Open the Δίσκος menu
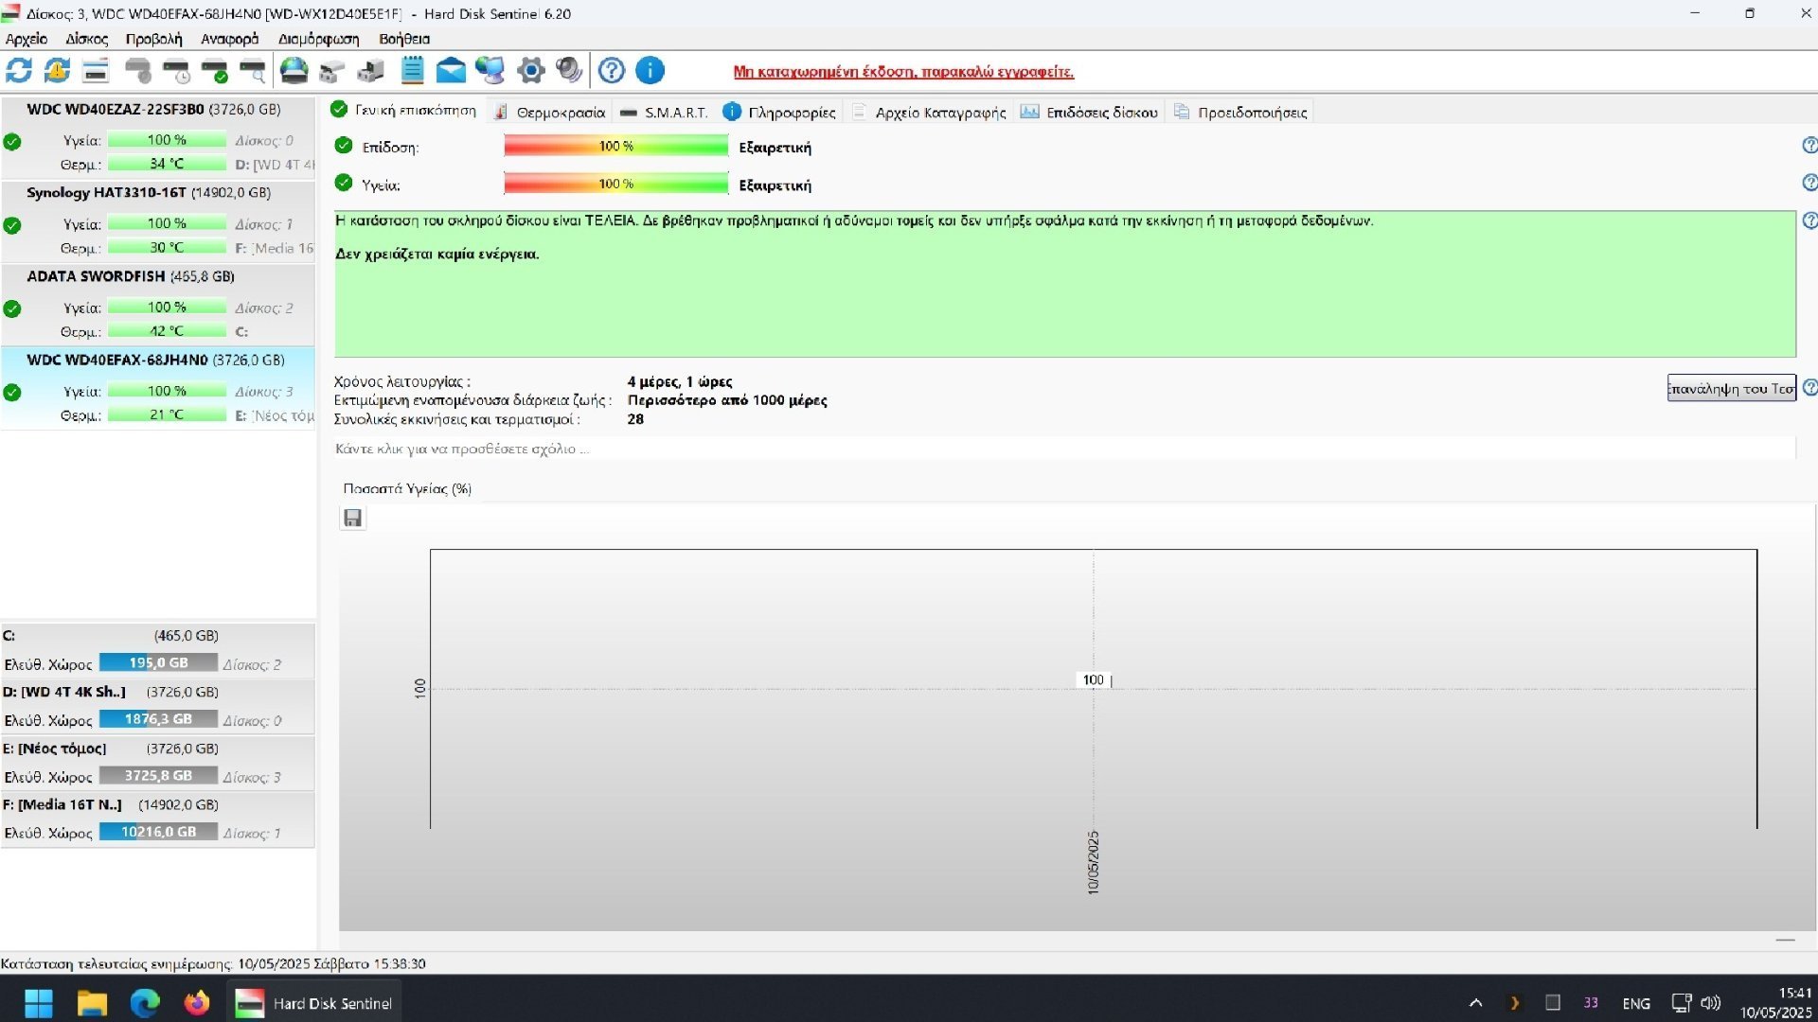 point(86,39)
